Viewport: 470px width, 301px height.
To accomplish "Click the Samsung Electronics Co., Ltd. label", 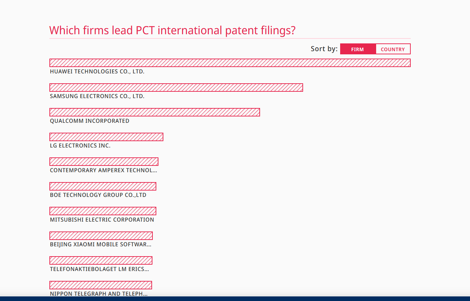I will [97, 96].
